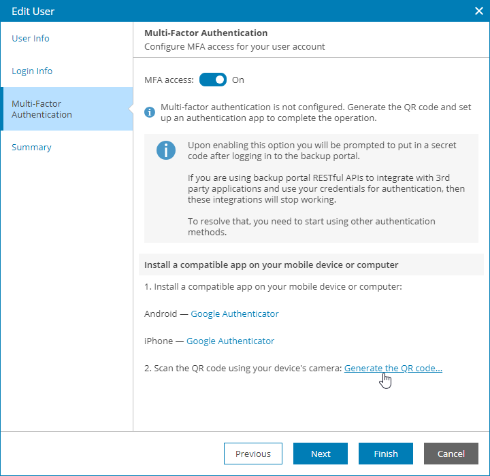Click the On label beside the MFA switch

coord(238,80)
